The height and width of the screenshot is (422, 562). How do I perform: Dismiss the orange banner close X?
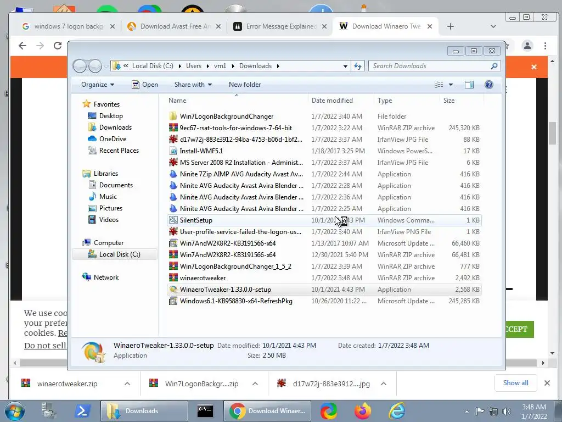533,66
